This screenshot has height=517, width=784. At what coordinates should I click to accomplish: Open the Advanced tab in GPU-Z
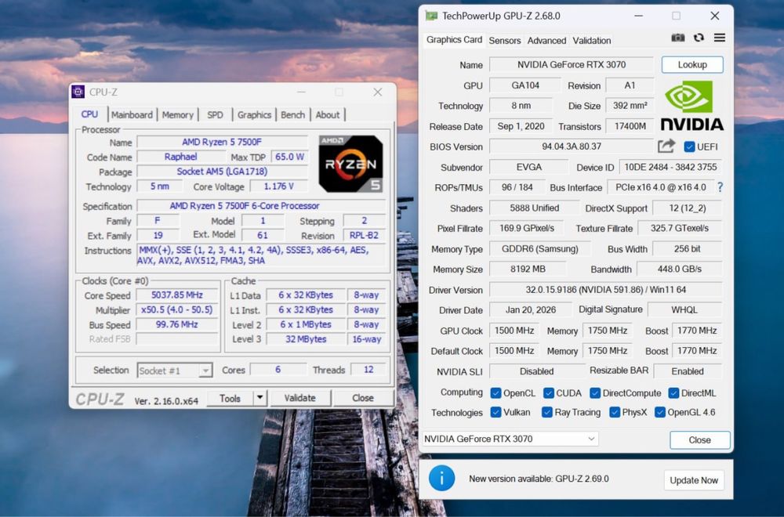546,41
